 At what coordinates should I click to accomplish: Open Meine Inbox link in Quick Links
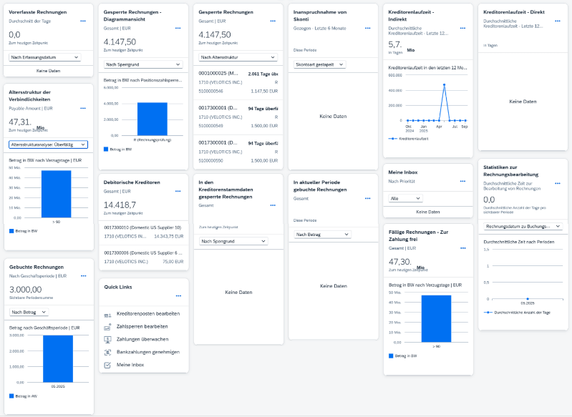pos(130,365)
